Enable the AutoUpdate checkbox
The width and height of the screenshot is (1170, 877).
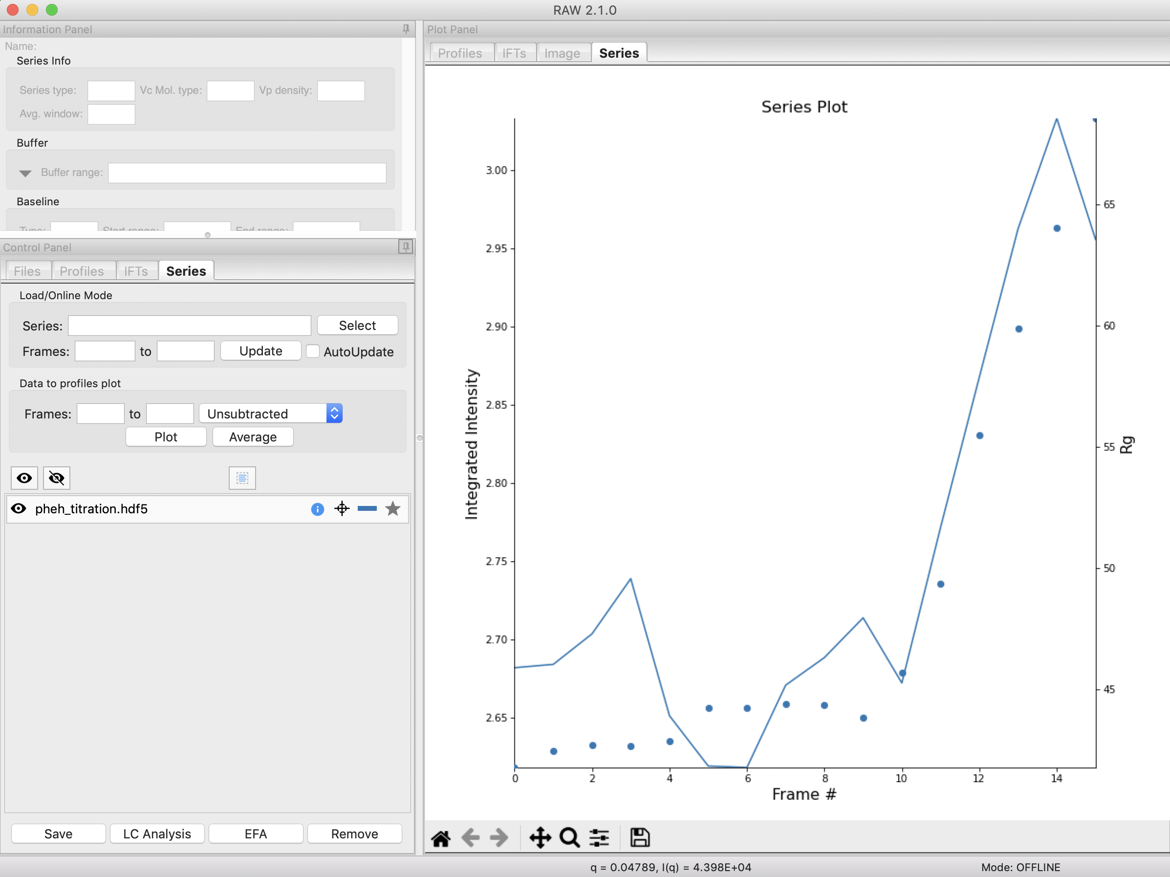click(313, 351)
